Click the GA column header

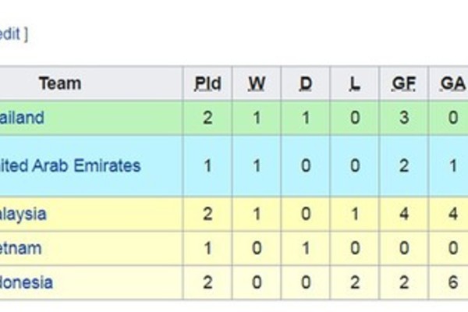tap(452, 83)
